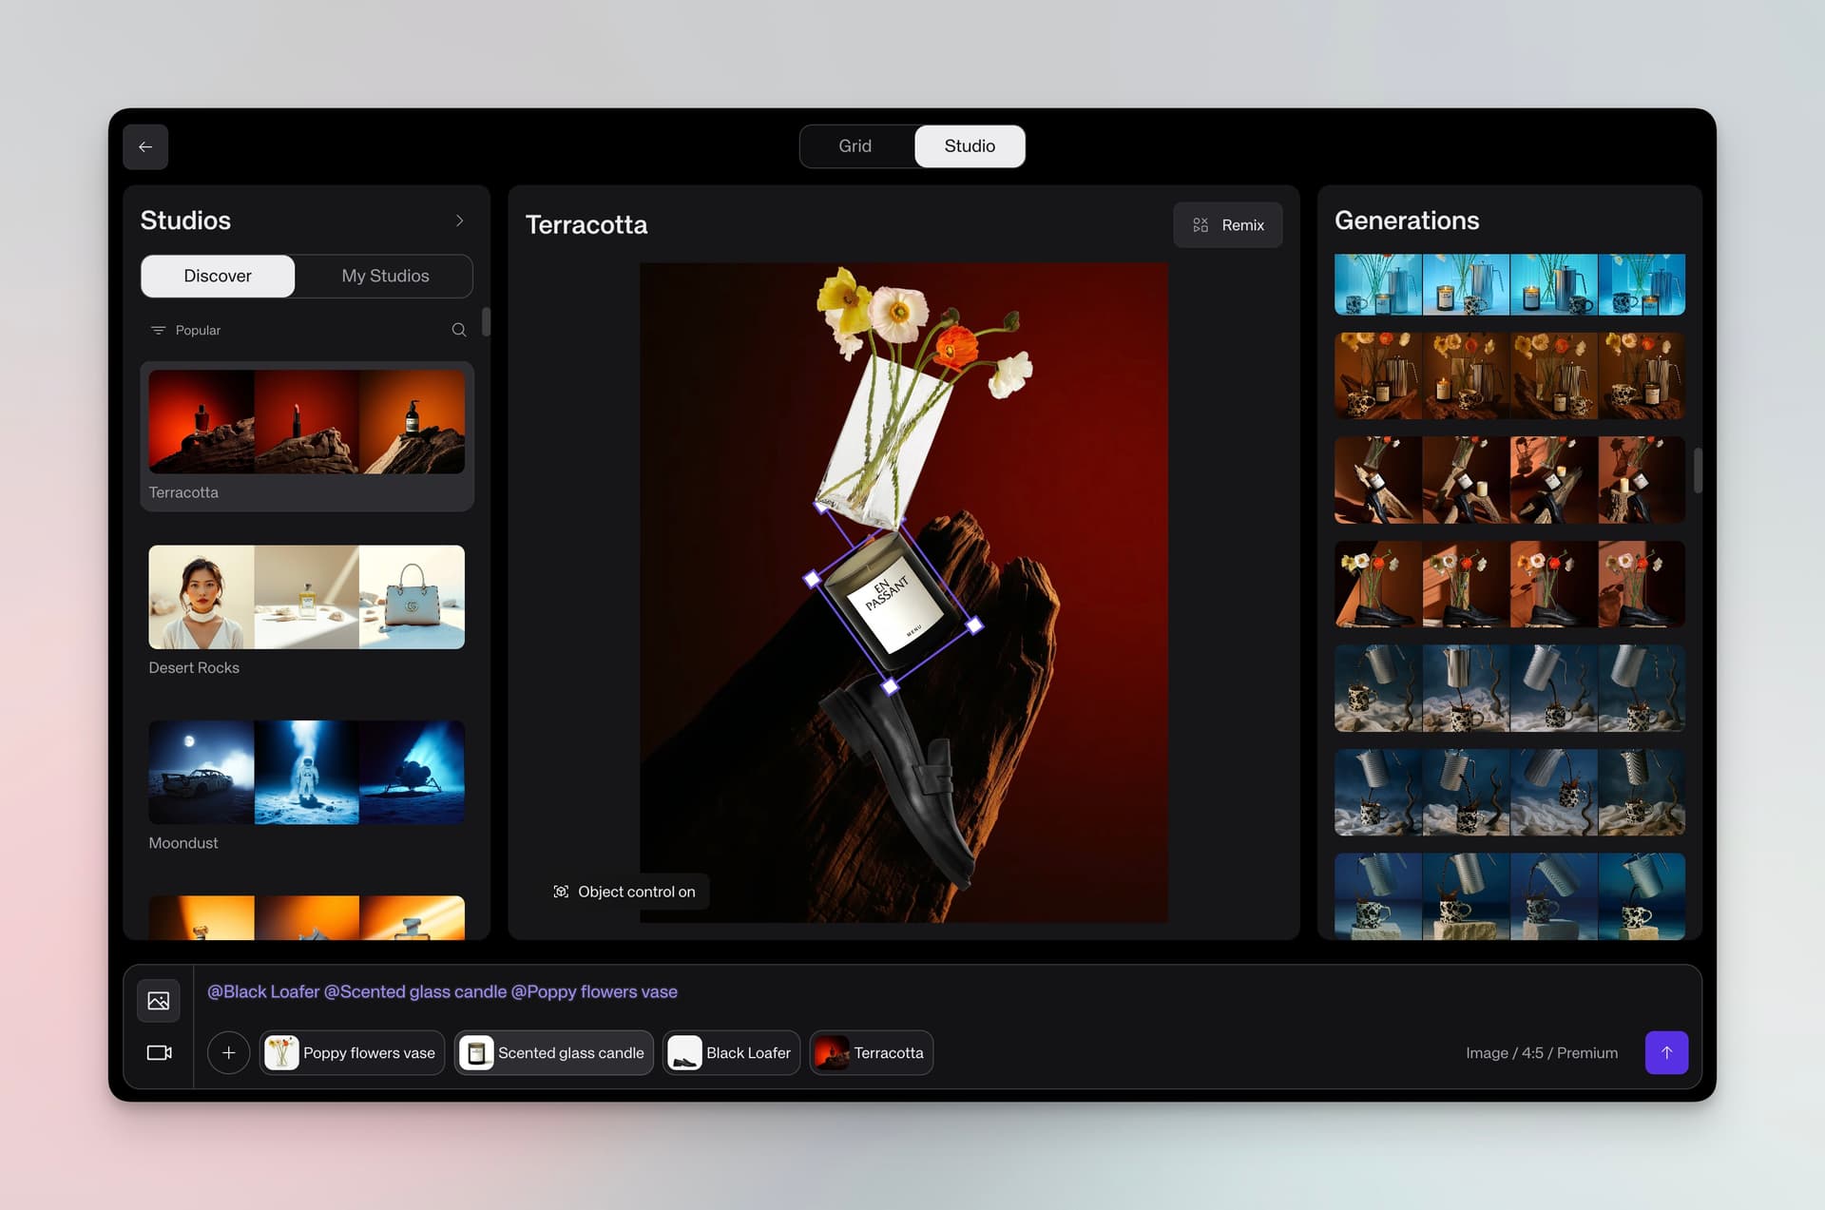Select video generation mode icon

click(x=159, y=1053)
